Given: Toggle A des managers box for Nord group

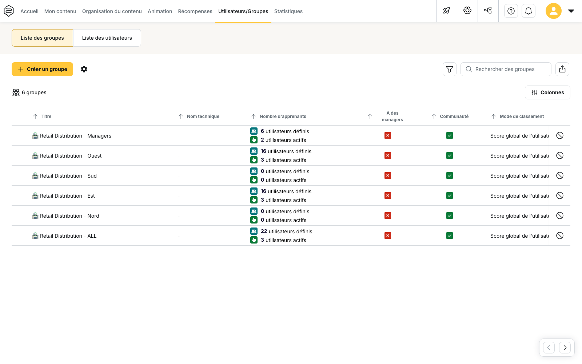Looking at the screenshot, I should click(x=388, y=215).
